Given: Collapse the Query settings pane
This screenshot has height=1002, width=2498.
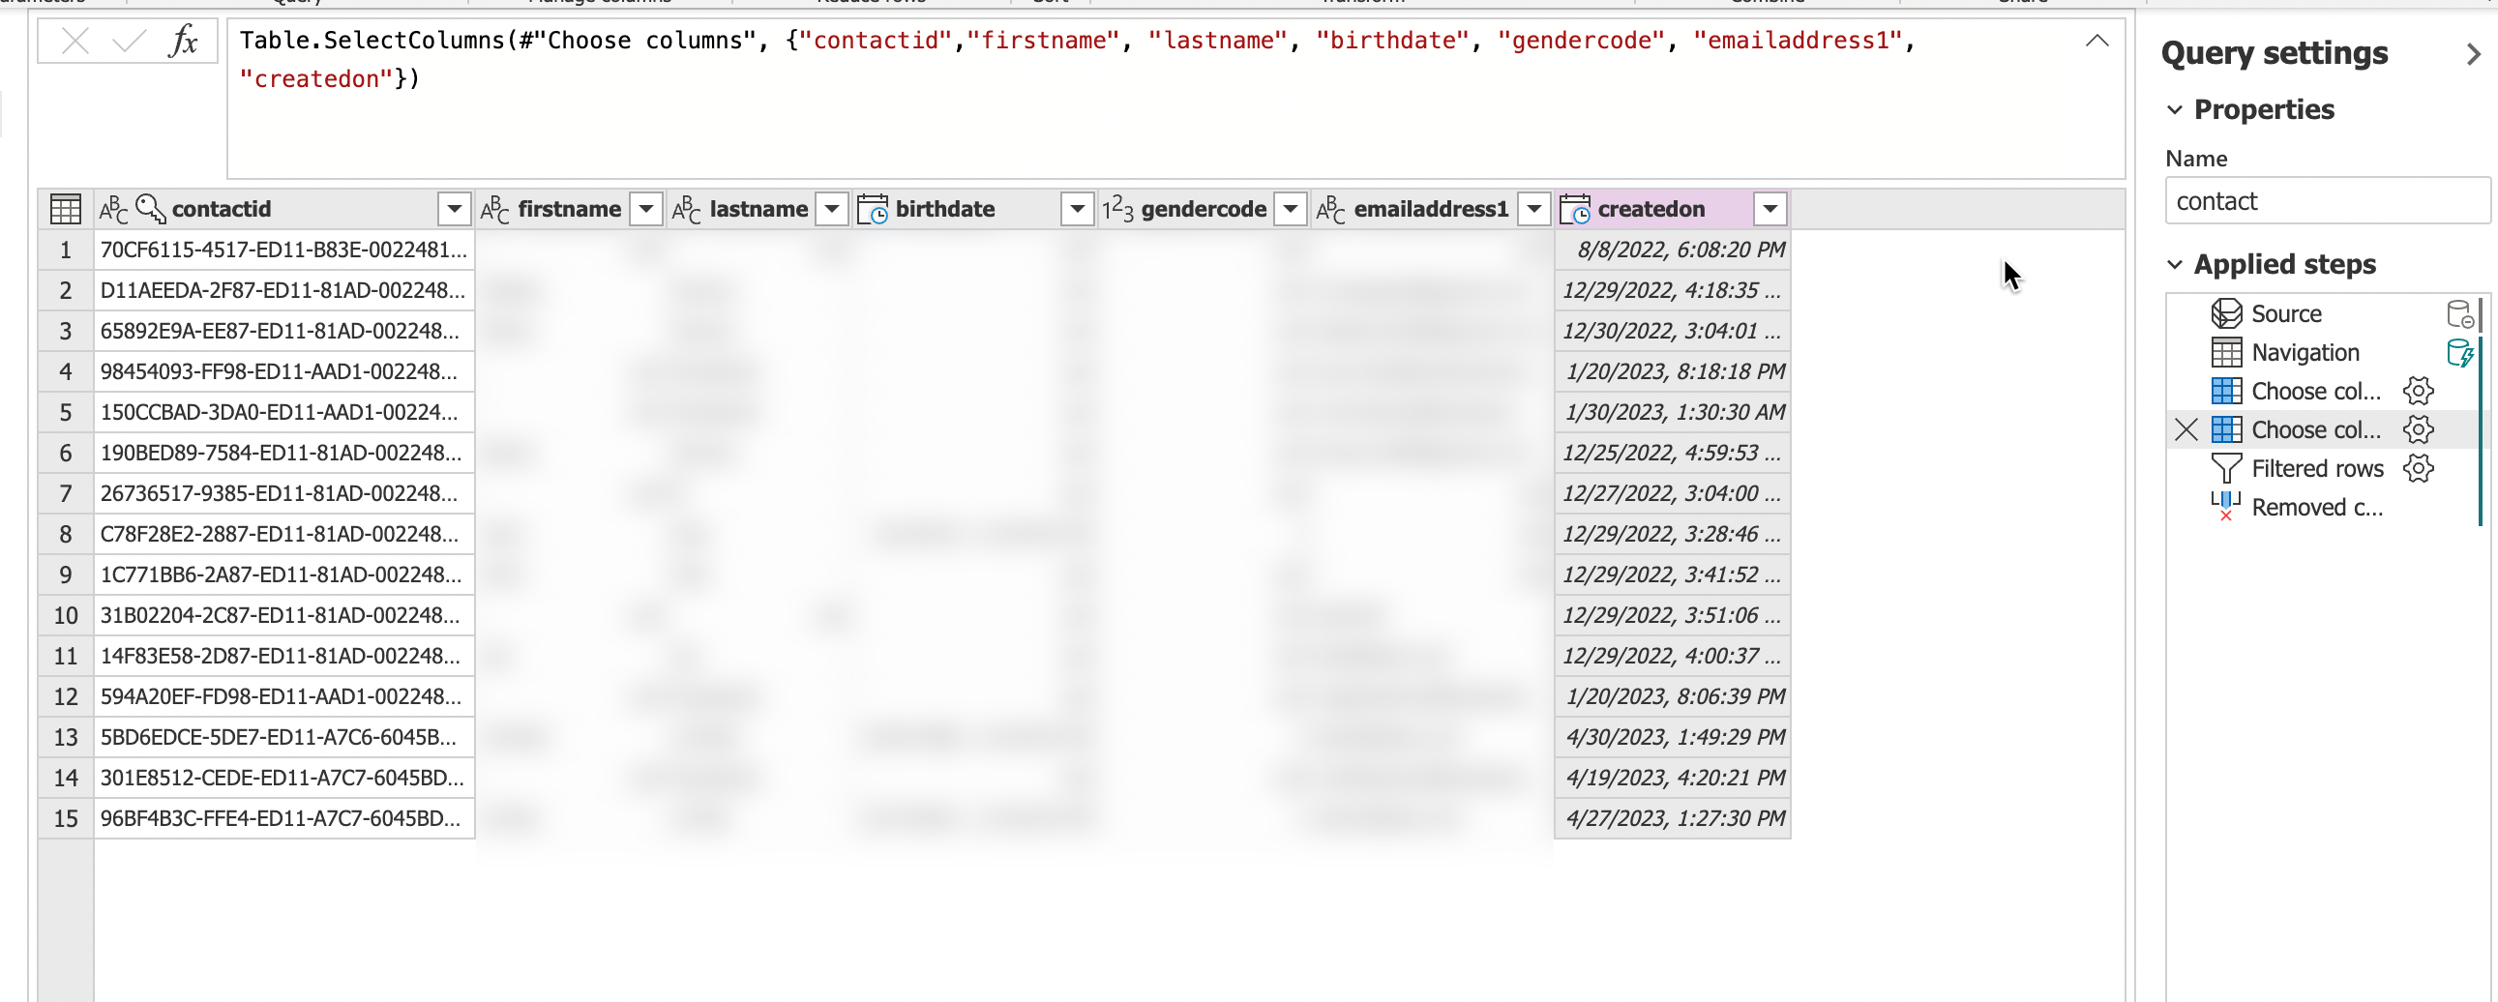Looking at the screenshot, I should (x=2473, y=54).
